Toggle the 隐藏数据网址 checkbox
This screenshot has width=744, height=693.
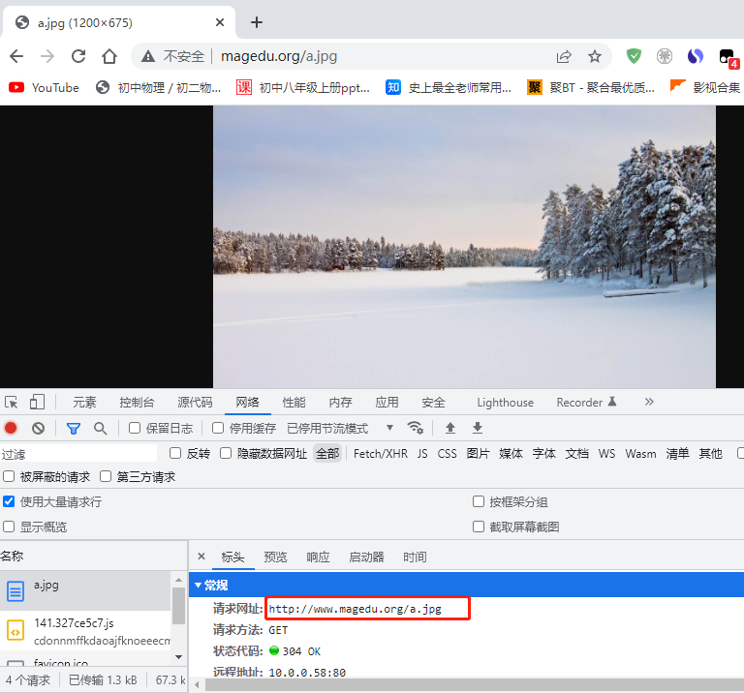[226, 453]
